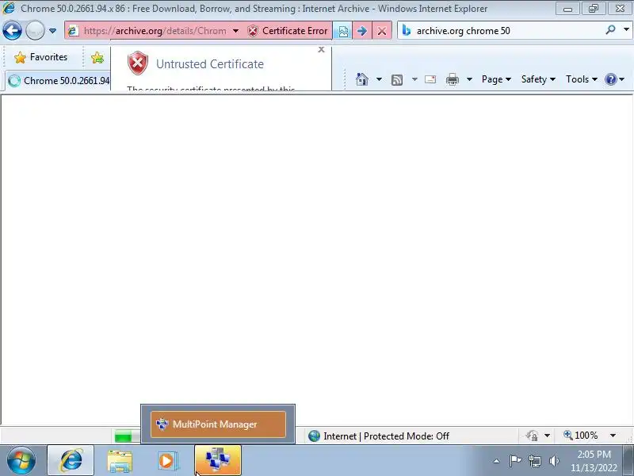Expand the privacy icon dropdown in status bar
The width and height of the screenshot is (634, 476).
(x=547, y=436)
